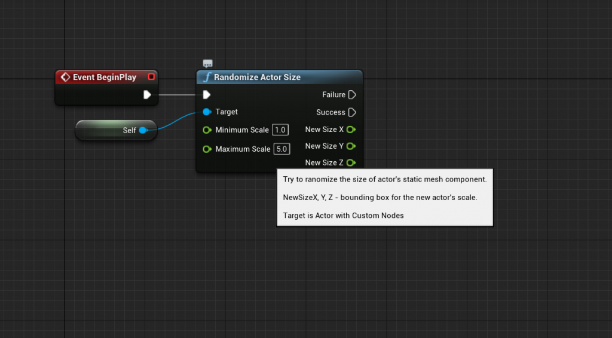The width and height of the screenshot is (612, 338).
Task: Click the Failure execution output pin
Action: tap(352, 95)
